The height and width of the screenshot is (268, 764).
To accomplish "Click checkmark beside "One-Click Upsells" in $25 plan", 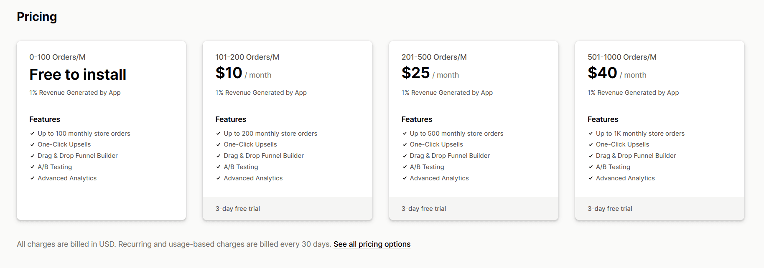I will point(404,144).
